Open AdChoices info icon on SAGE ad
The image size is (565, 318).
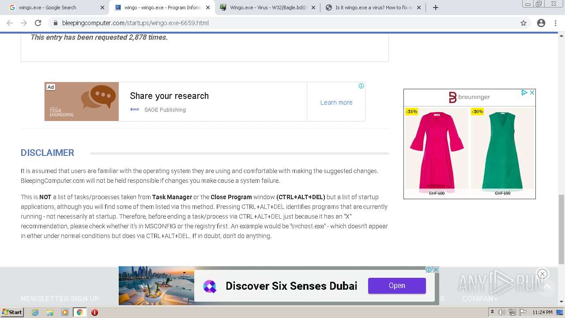pos(361,86)
